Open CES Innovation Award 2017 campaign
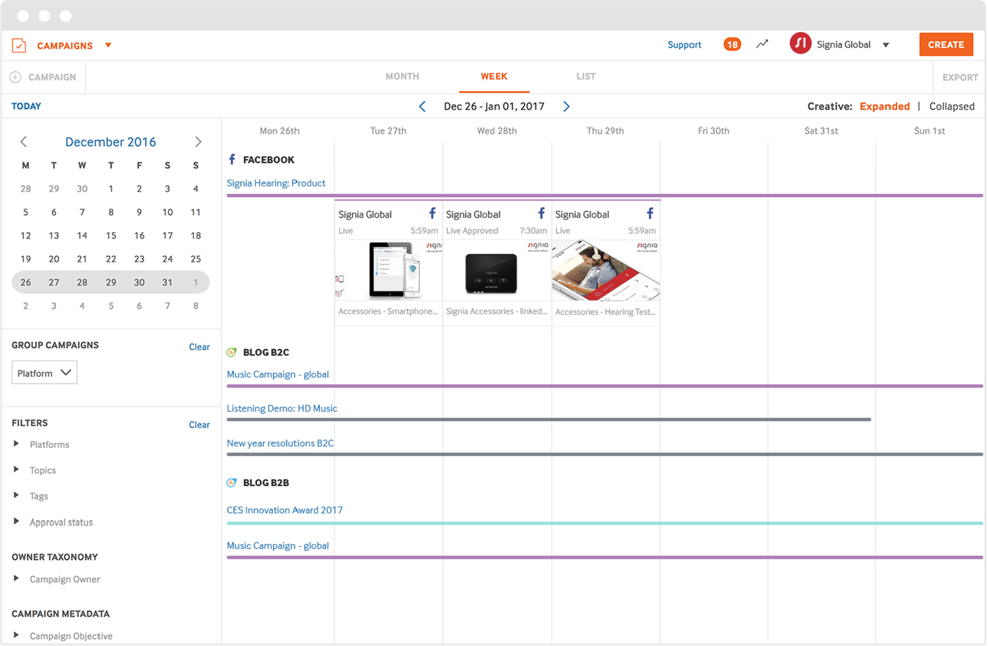 pos(285,510)
